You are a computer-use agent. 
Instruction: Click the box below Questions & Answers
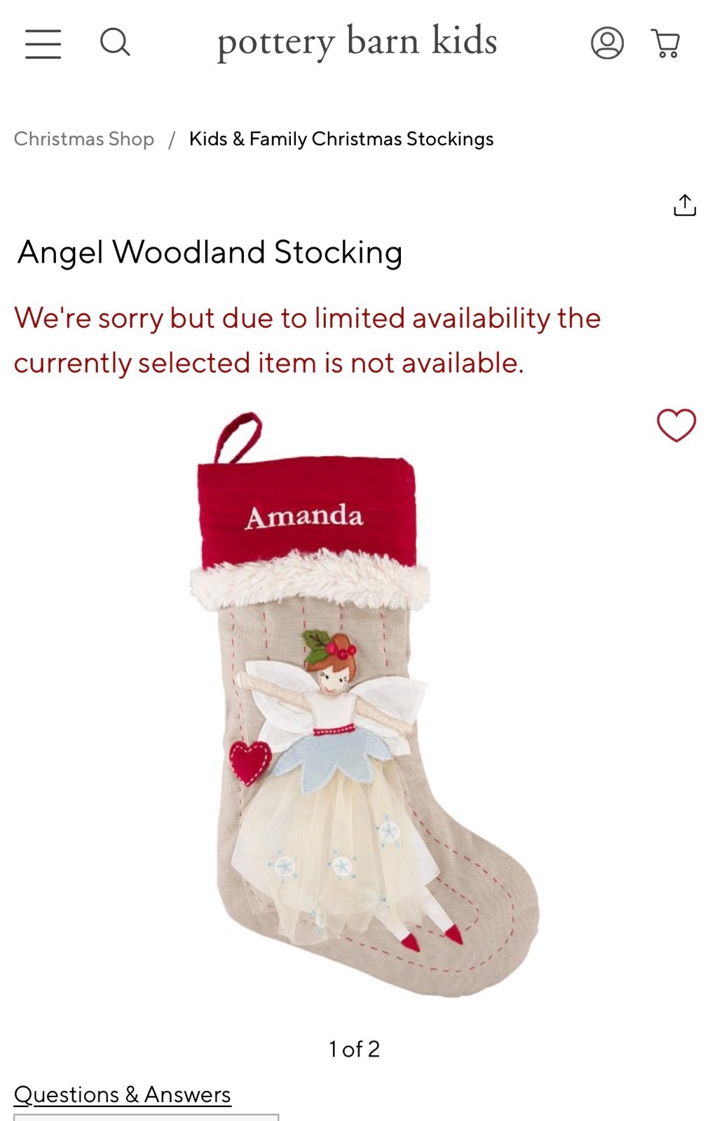[146, 1117]
